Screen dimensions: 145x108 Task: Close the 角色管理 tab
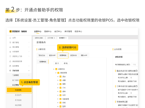pyautogui.click(x=66, y=38)
